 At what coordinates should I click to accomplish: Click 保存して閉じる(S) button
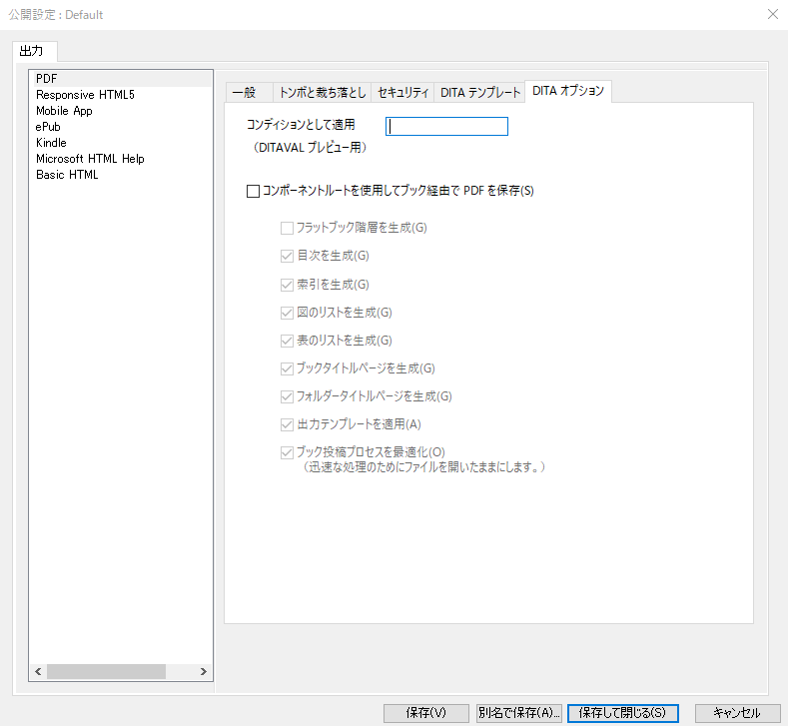click(x=622, y=713)
